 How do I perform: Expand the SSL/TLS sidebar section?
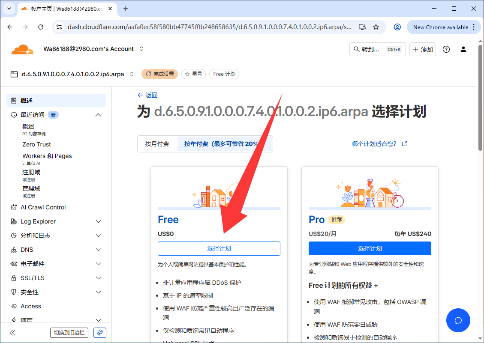click(98, 278)
